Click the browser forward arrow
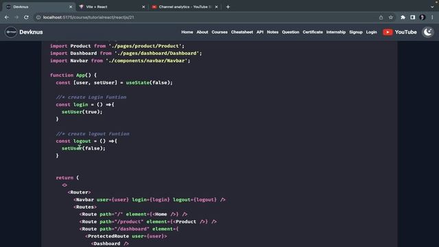Screen dimensions: 439x247 pos(16,17)
